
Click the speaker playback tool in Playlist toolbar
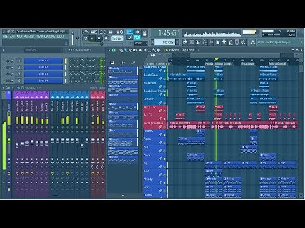click(159, 50)
